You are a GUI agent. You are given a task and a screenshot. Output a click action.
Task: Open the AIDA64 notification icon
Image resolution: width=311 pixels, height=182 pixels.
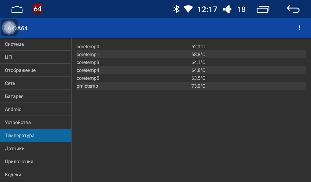pos(37,9)
